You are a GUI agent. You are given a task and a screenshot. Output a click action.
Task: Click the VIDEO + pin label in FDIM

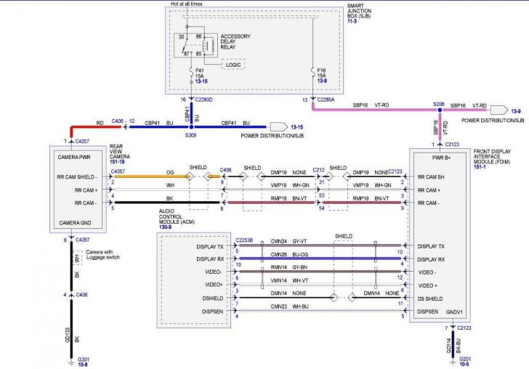(x=427, y=285)
